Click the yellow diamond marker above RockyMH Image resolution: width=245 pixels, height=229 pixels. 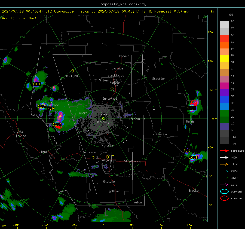(73, 71)
